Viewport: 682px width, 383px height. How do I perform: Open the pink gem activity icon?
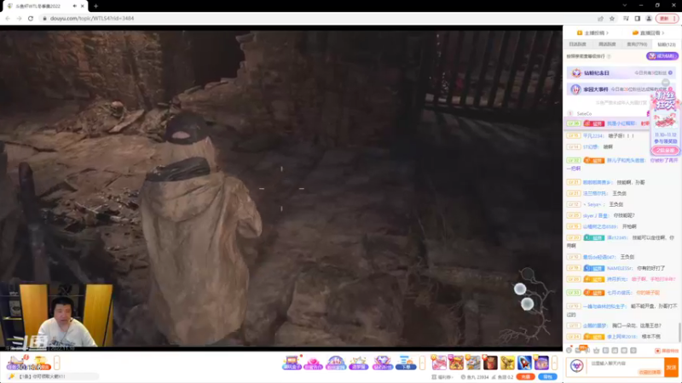[x=313, y=363]
